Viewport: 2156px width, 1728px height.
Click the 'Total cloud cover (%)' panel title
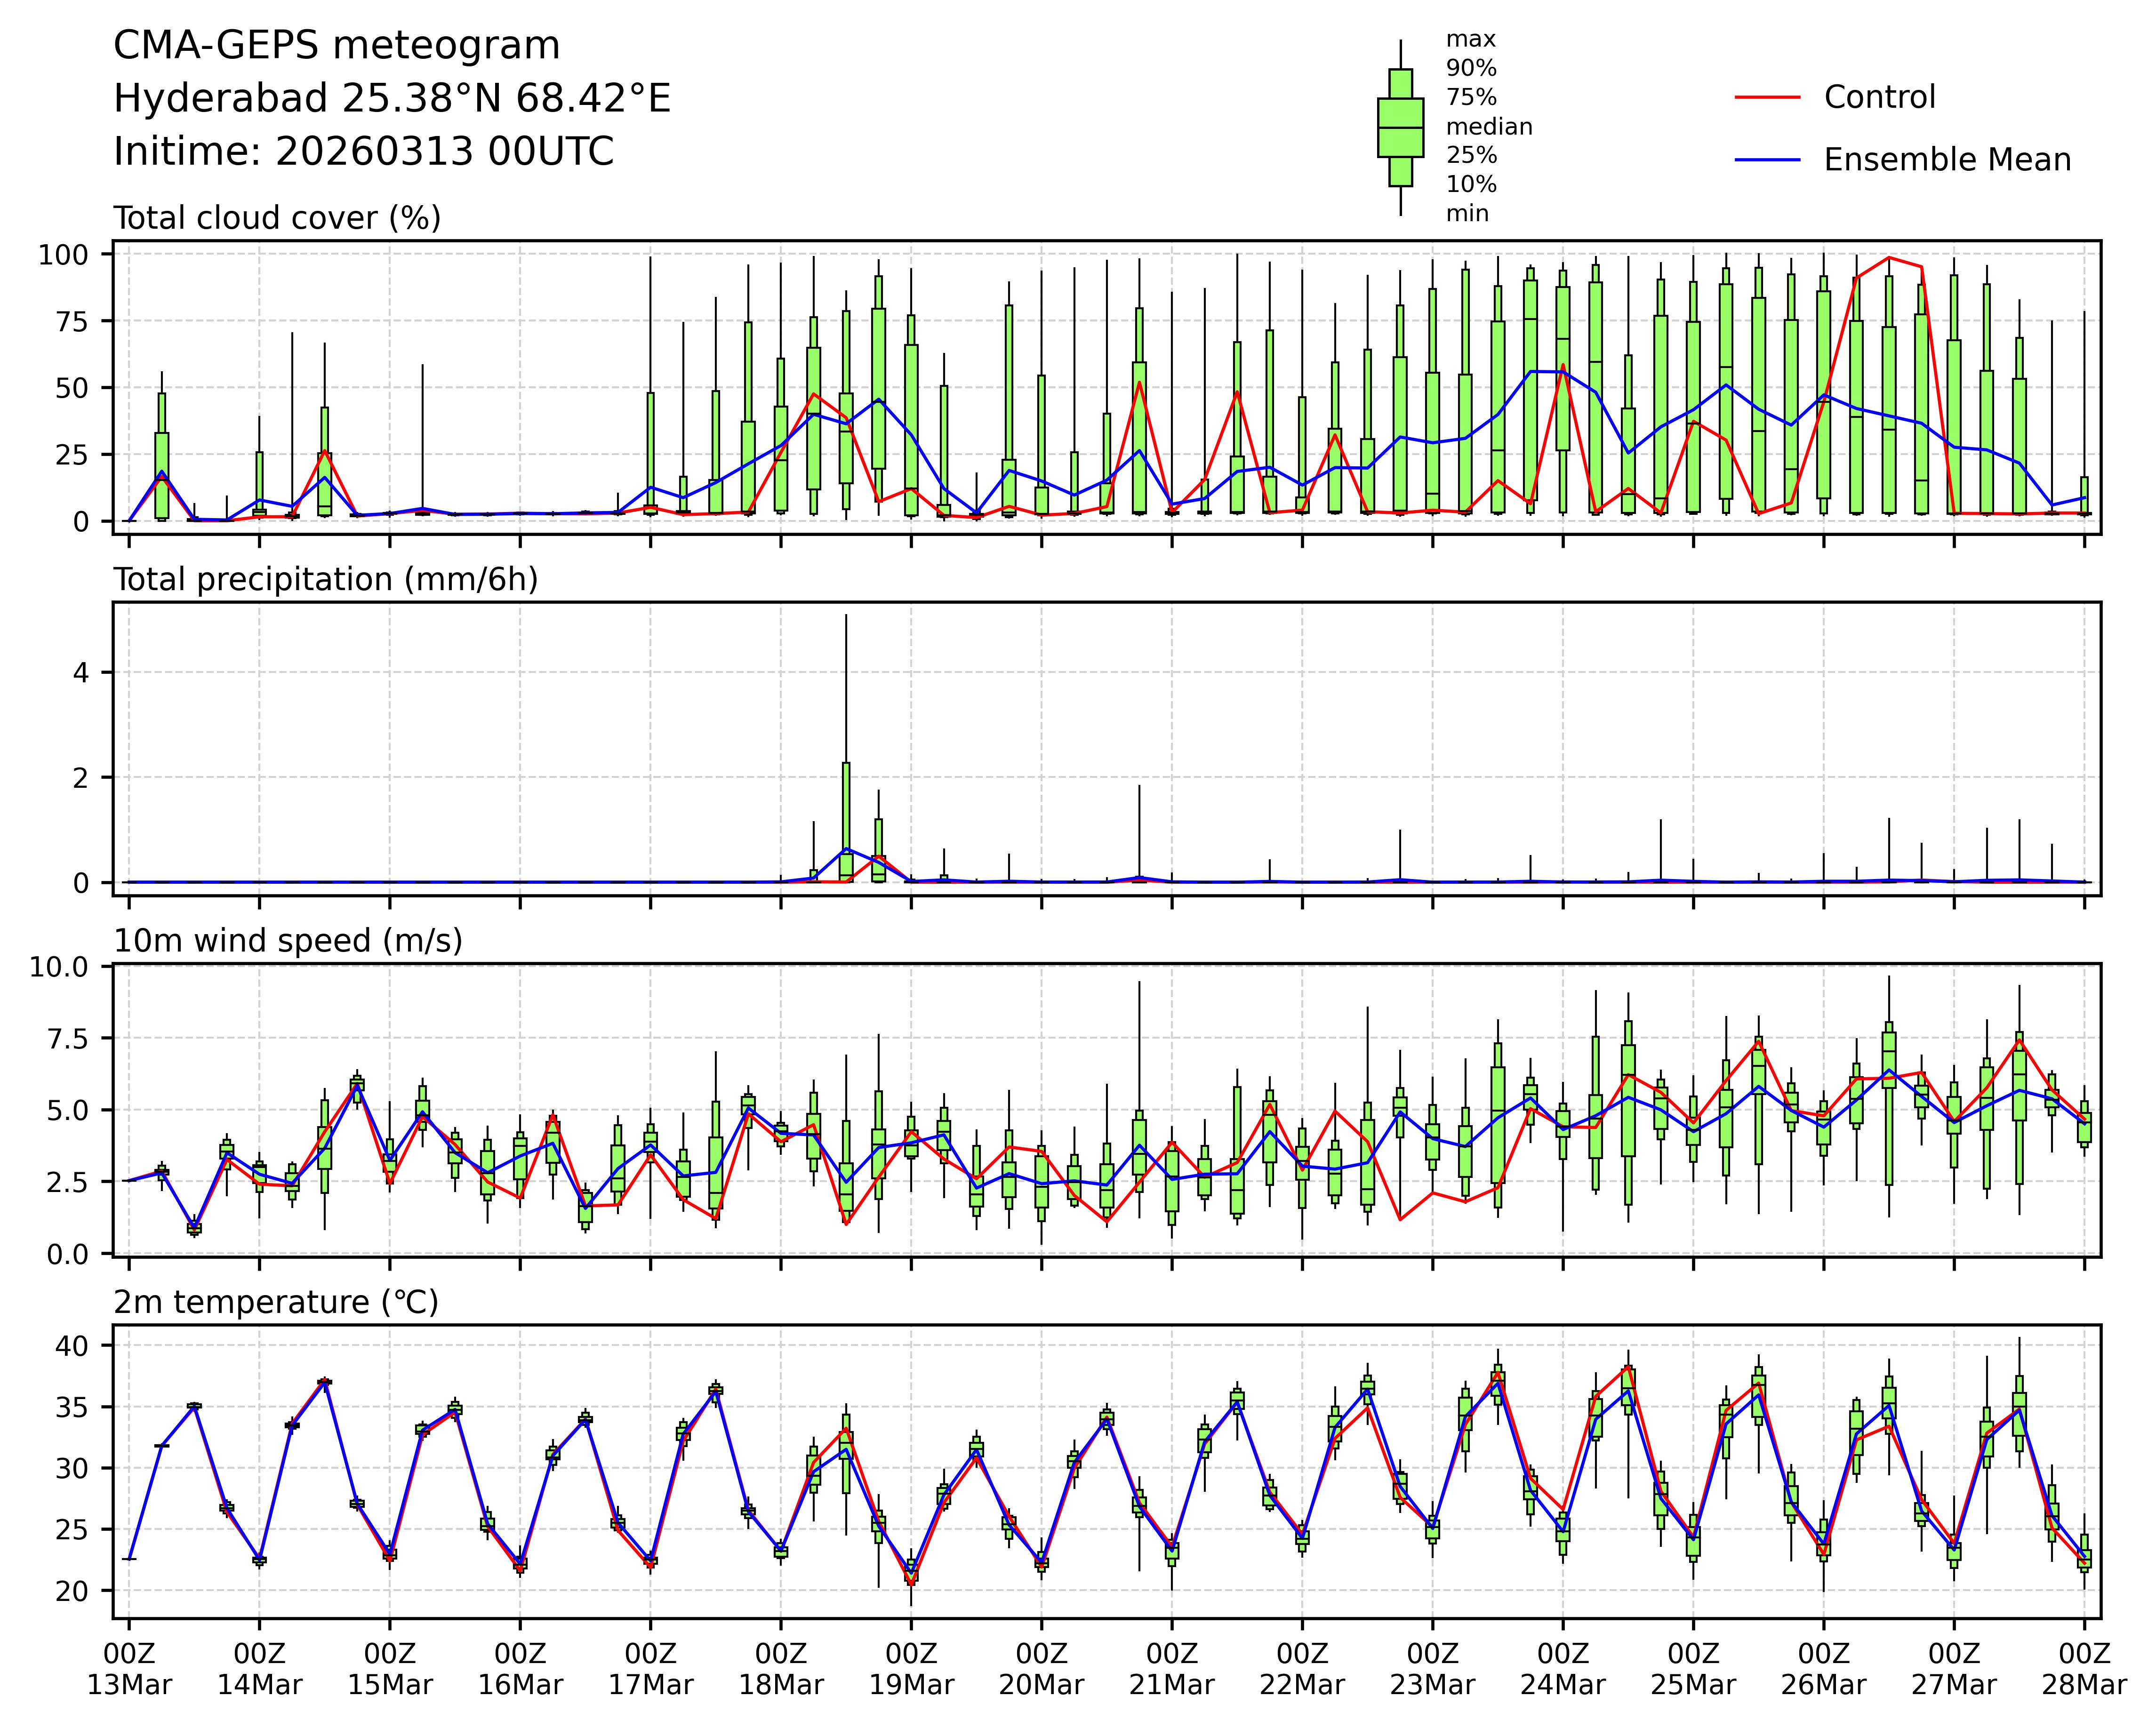pos(277,218)
